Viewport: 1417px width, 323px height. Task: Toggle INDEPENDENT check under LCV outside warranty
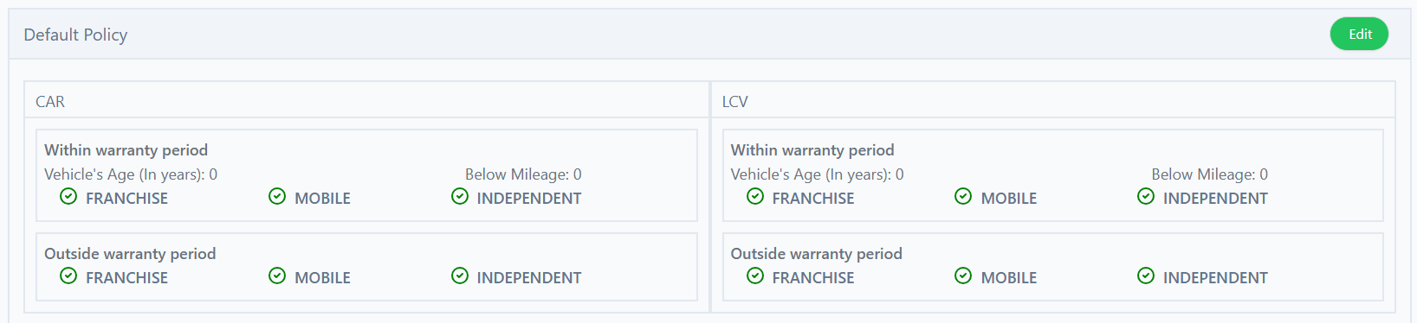point(1146,275)
